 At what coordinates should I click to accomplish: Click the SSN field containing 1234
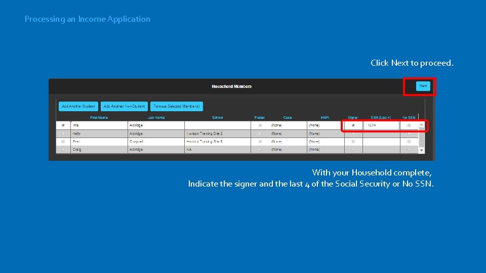(x=381, y=125)
